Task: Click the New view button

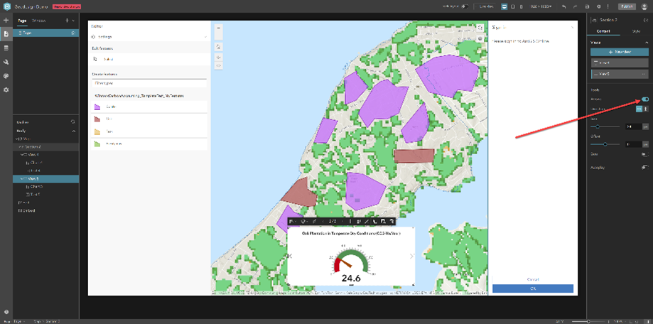Action: (x=620, y=52)
